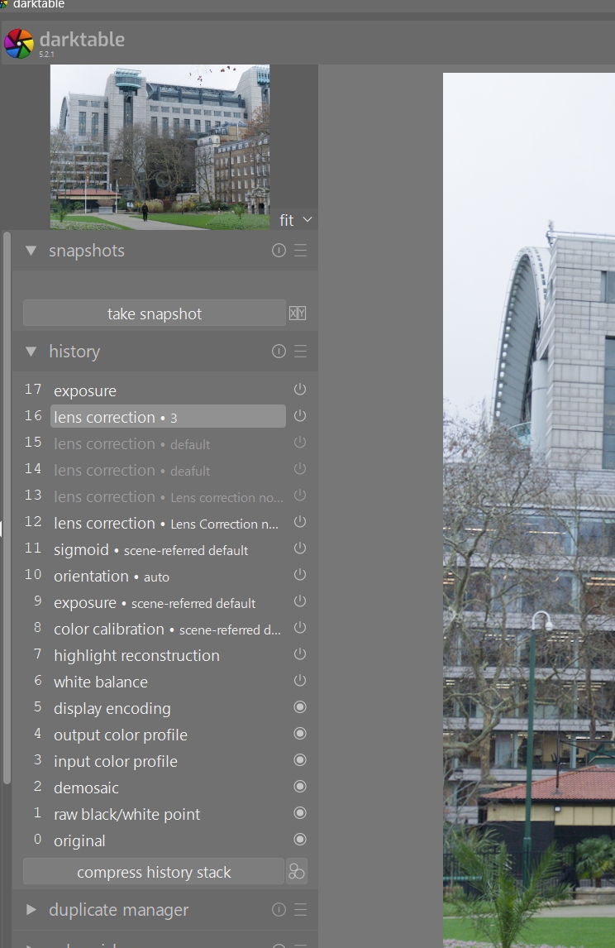The image size is (615, 948).
Task: Open snapshots presets menu icon
Action: click(300, 251)
